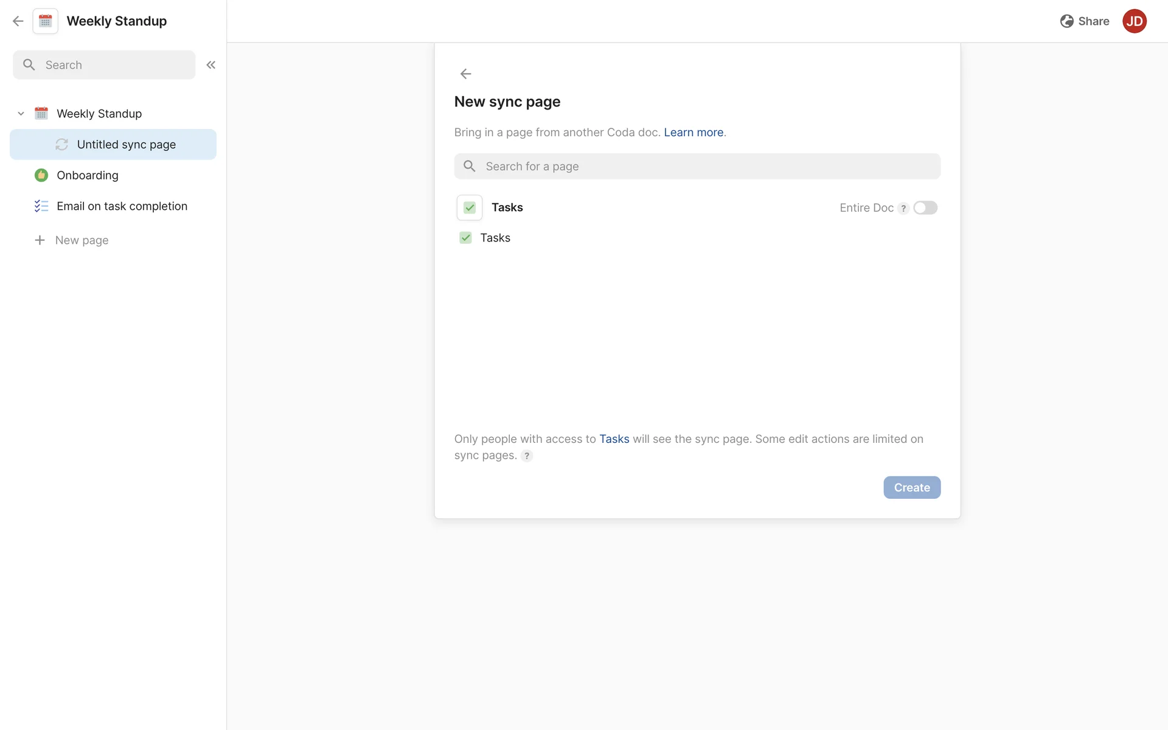Open the Onboarding page
The image size is (1168, 730).
click(88, 175)
